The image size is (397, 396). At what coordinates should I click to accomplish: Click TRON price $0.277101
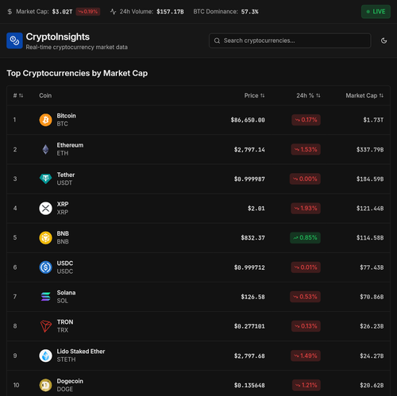249,326
